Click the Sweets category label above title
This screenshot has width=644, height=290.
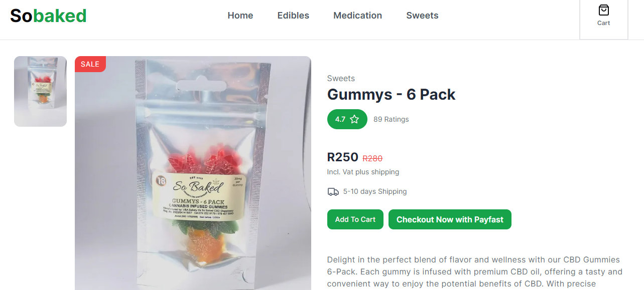tap(341, 78)
